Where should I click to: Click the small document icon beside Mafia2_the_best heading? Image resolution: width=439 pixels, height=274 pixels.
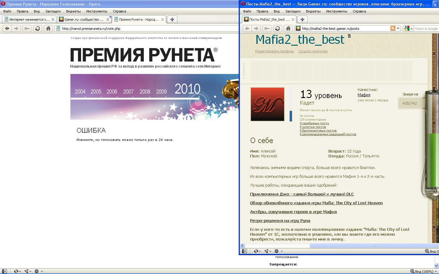349,36
